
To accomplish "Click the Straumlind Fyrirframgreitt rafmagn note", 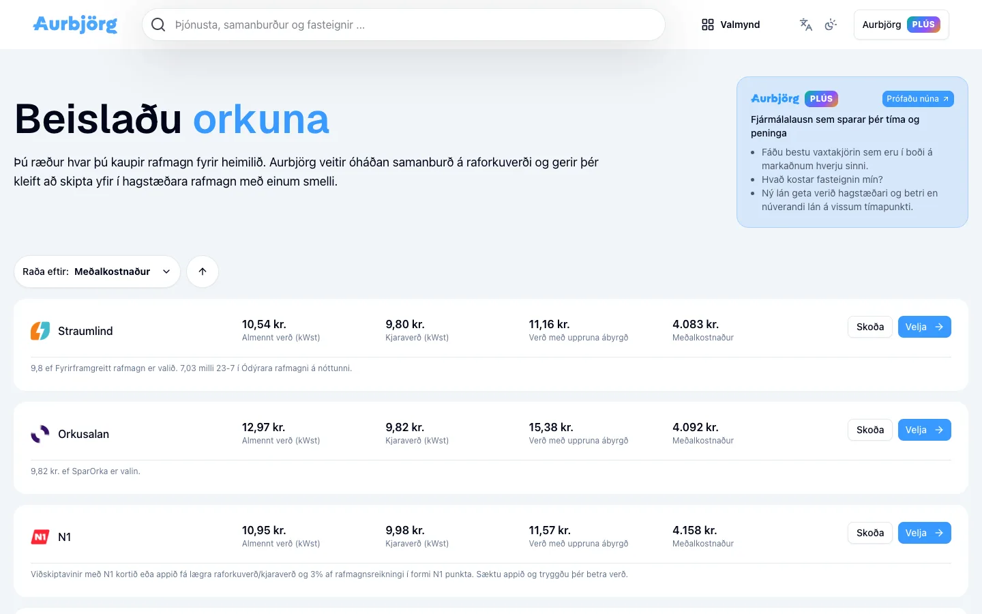I will (x=192, y=368).
